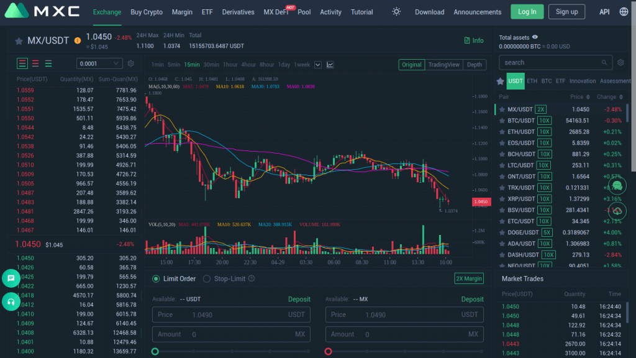
Task: Select Limit Order radio button
Action: (156, 279)
